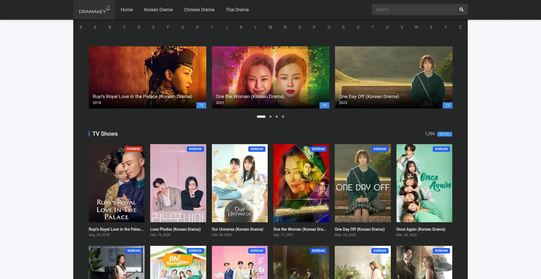
Task: Click the One Day Off title below its poster
Action: [x=360, y=229]
